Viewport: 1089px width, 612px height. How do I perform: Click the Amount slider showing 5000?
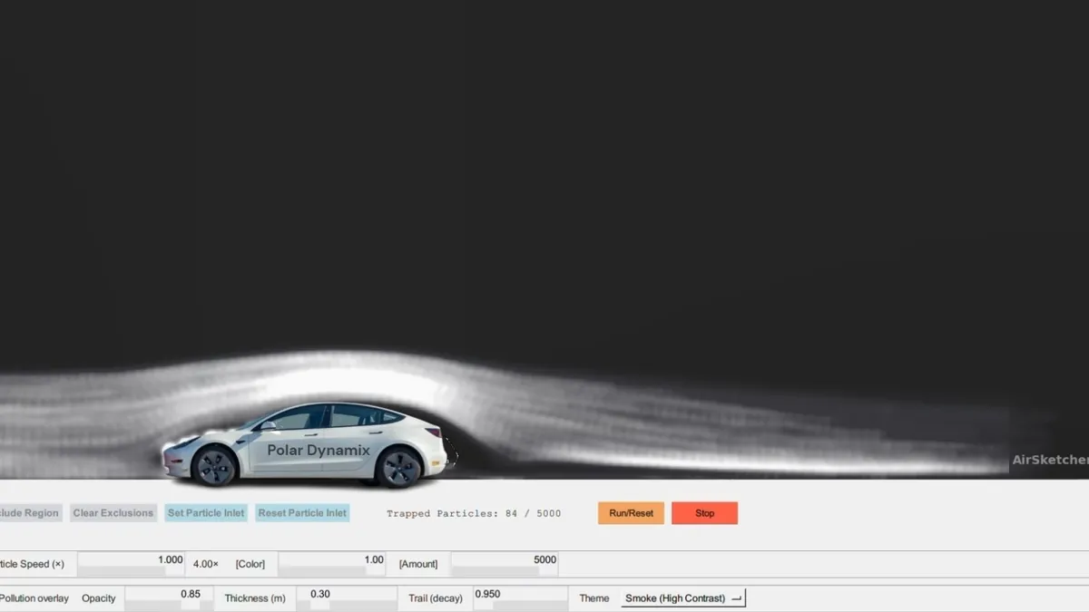click(x=504, y=571)
